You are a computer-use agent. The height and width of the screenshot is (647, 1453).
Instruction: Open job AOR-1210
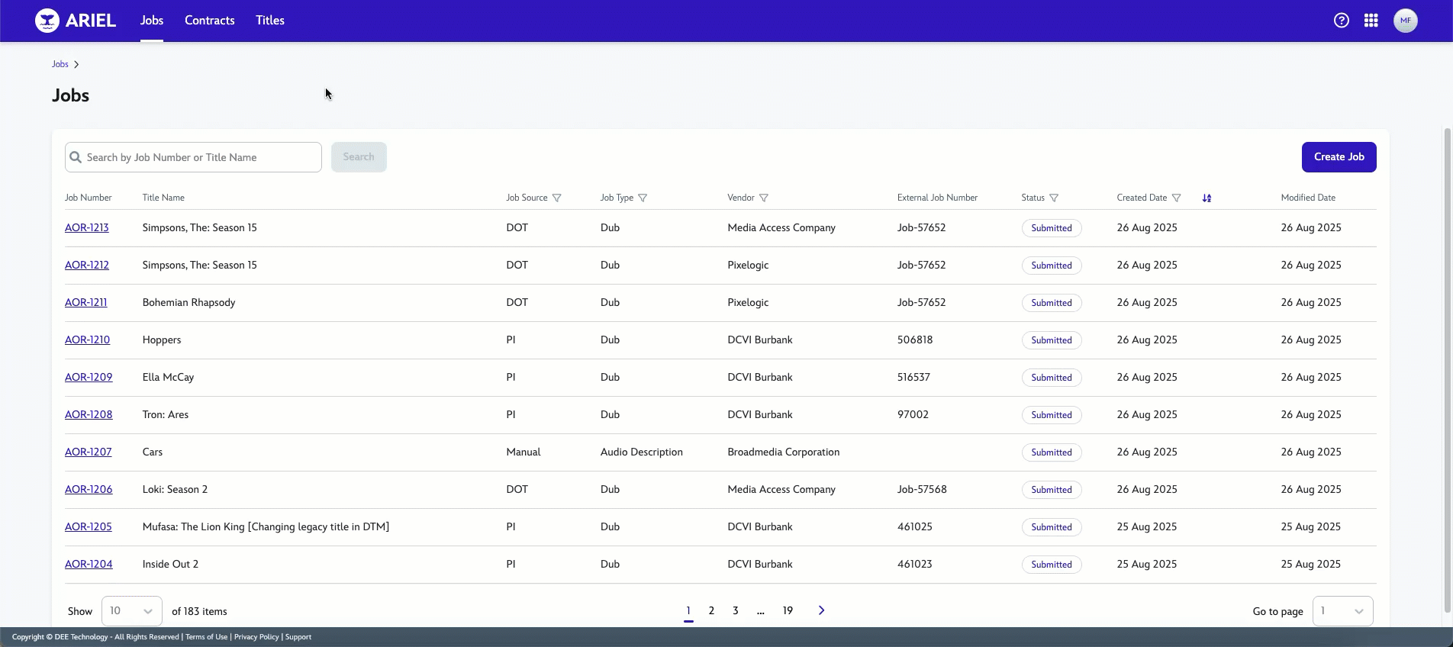[88, 340]
